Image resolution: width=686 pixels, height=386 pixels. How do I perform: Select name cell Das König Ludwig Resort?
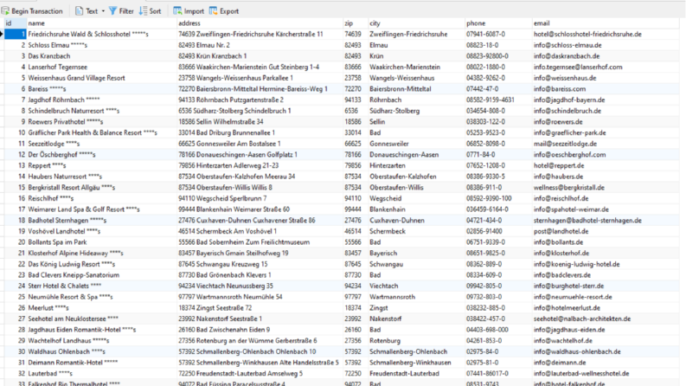point(101,264)
